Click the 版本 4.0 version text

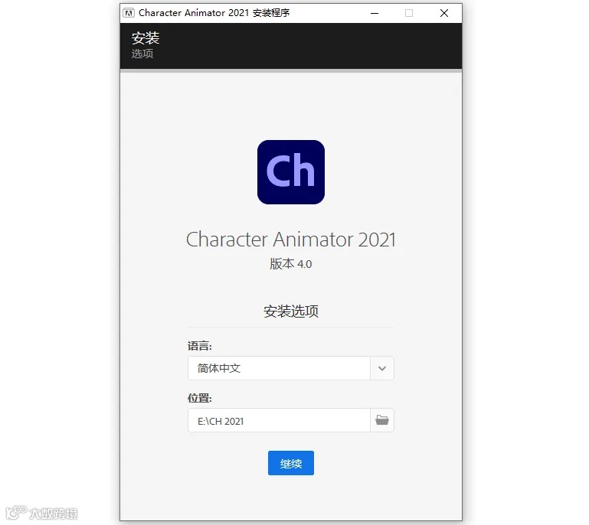(x=291, y=264)
